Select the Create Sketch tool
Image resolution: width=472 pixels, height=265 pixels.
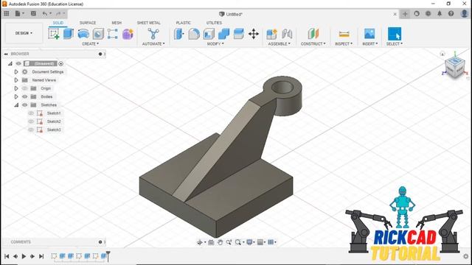coord(54,34)
